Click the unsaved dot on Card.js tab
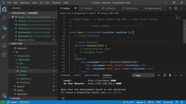Viewport: 186px width, 104px height. (75, 8)
